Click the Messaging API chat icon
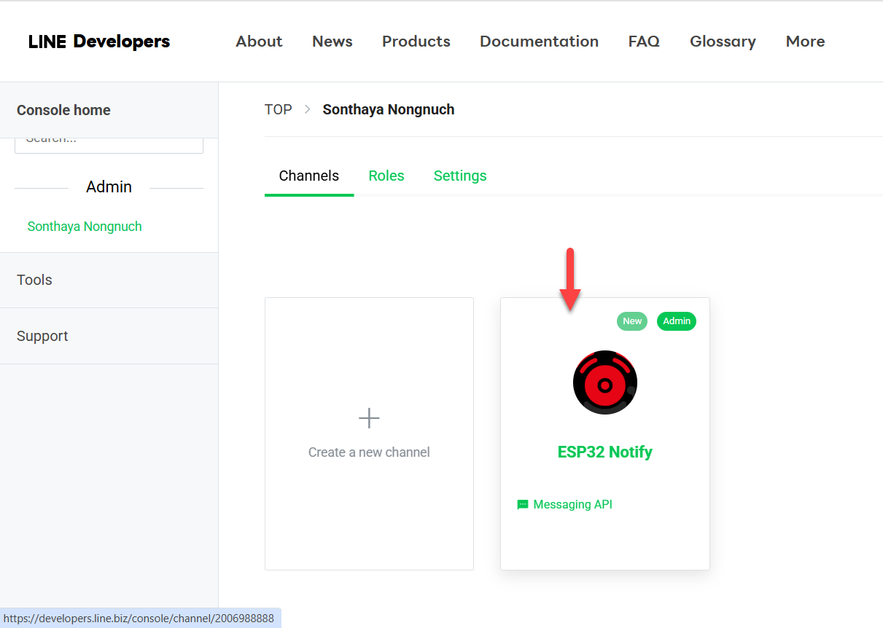 click(x=522, y=505)
